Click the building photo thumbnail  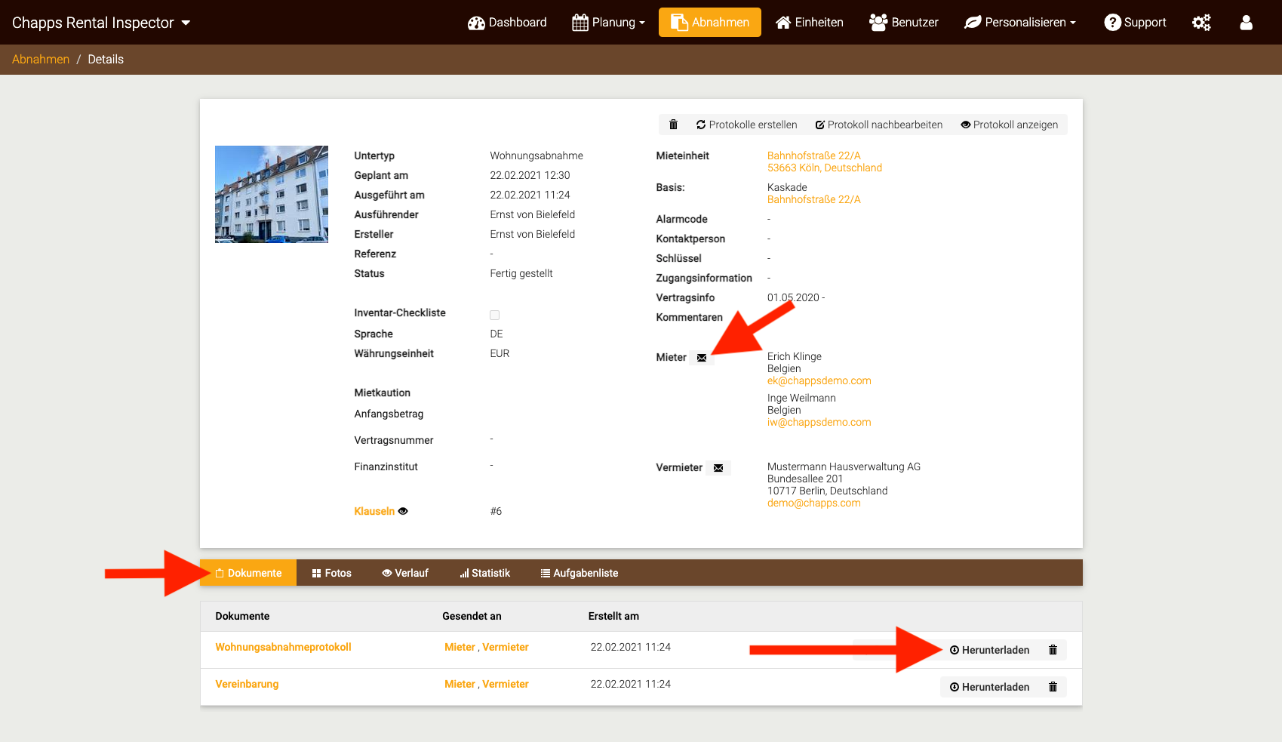point(272,194)
